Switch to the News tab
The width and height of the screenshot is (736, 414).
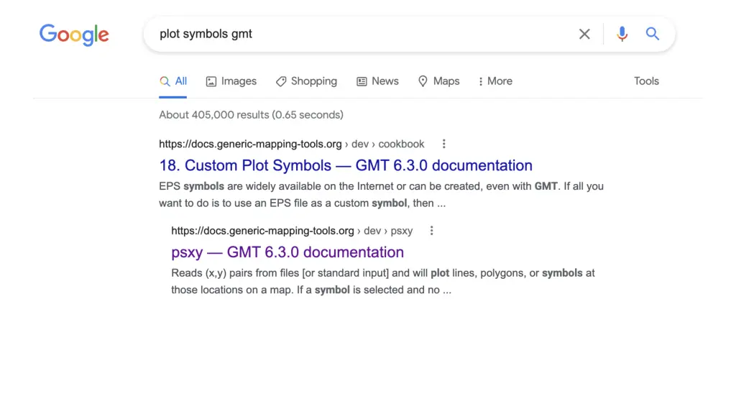pyautogui.click(x=377, y=81)
